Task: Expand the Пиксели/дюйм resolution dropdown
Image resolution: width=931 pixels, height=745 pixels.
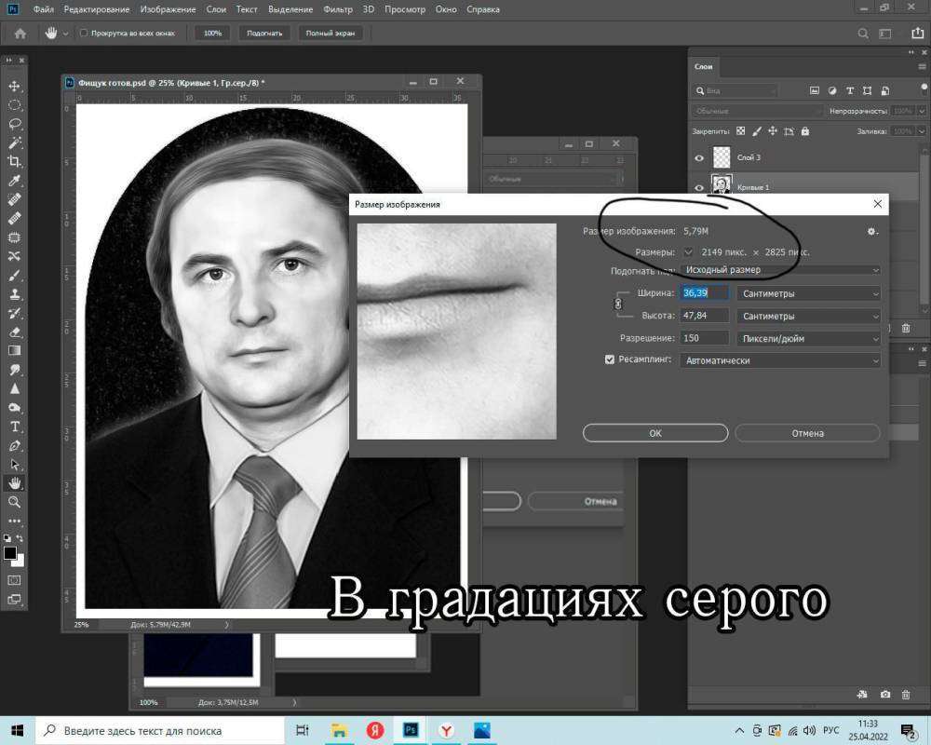Action: [809, 338]
